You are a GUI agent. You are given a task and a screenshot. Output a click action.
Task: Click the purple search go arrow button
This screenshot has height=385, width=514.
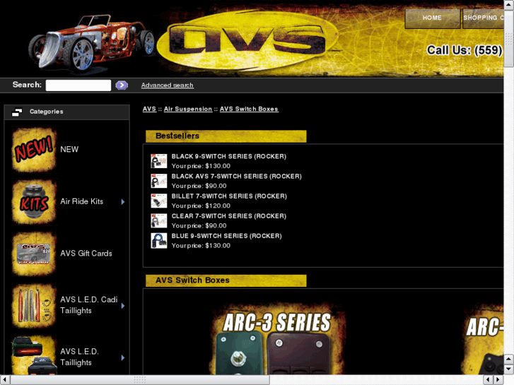tap(122, 85)
